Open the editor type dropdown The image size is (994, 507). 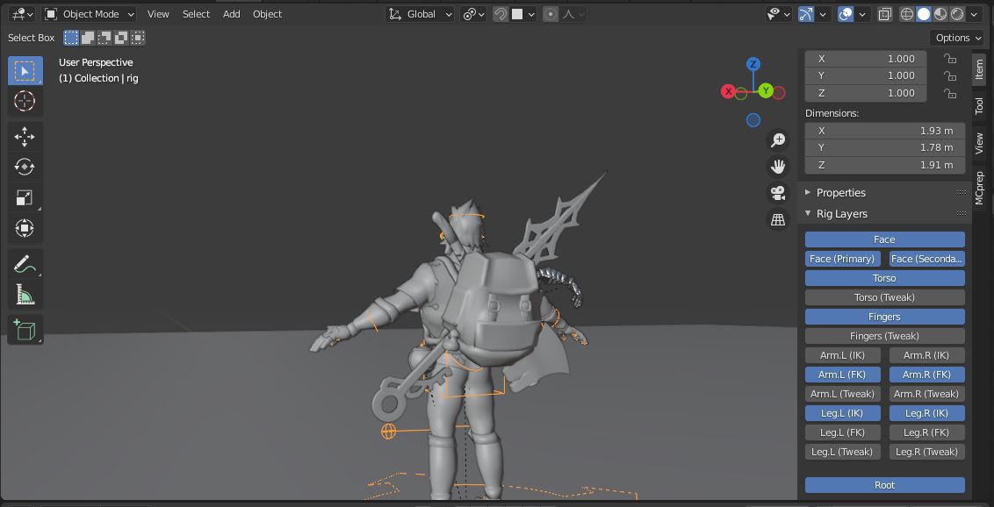[22, 14]
